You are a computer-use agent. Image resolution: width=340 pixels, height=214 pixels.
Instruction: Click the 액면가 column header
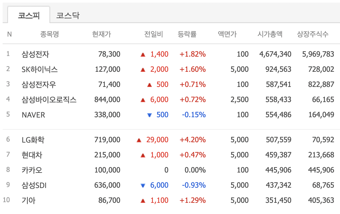(227, 34)
